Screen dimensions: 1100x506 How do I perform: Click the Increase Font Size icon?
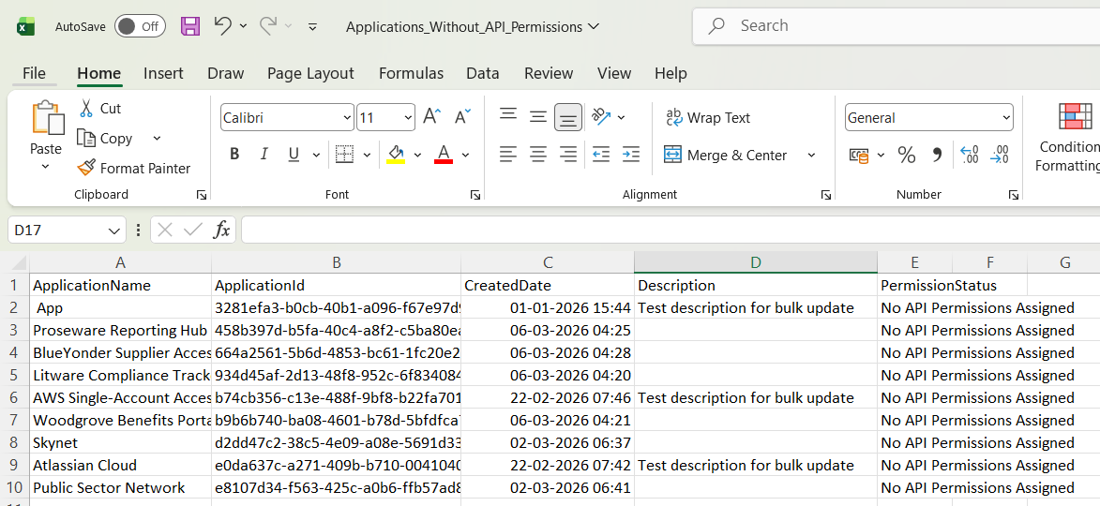(x=431, y=117)
